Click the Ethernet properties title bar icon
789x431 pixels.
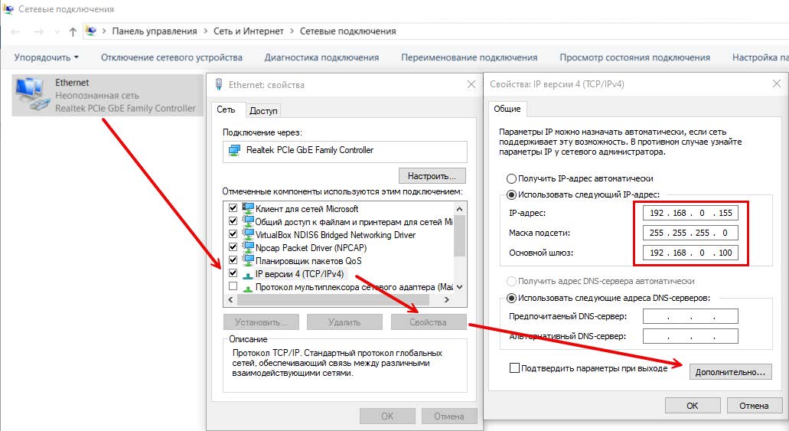click(x=219, y=84)
